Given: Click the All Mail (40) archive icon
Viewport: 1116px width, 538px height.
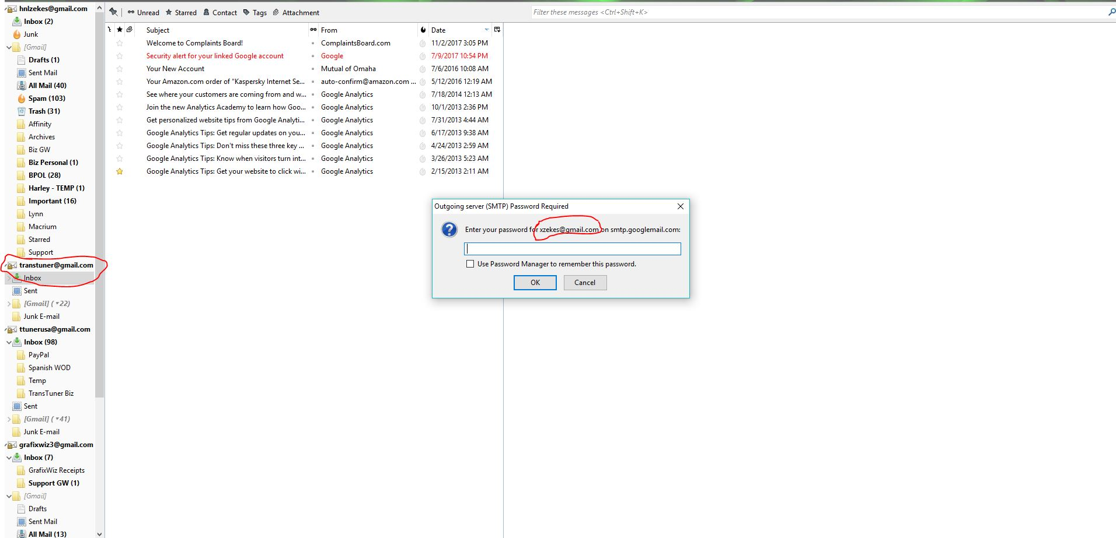Looking at the screenshot, I should (22, 86).
